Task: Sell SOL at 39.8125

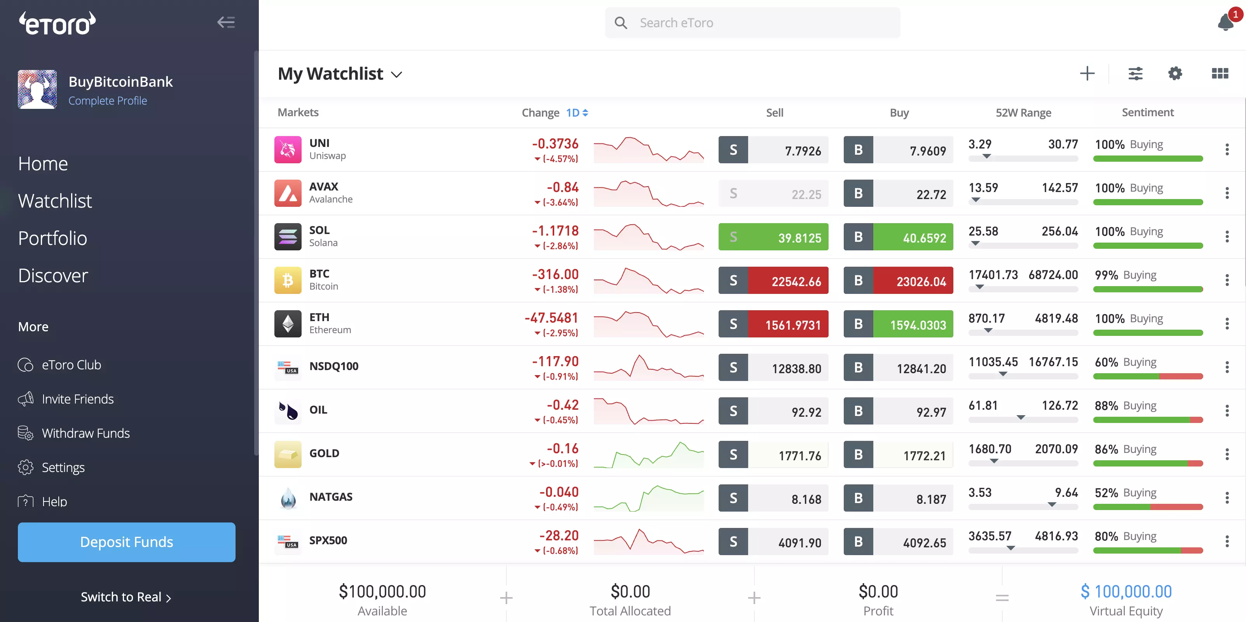Action: coord(773,237)
